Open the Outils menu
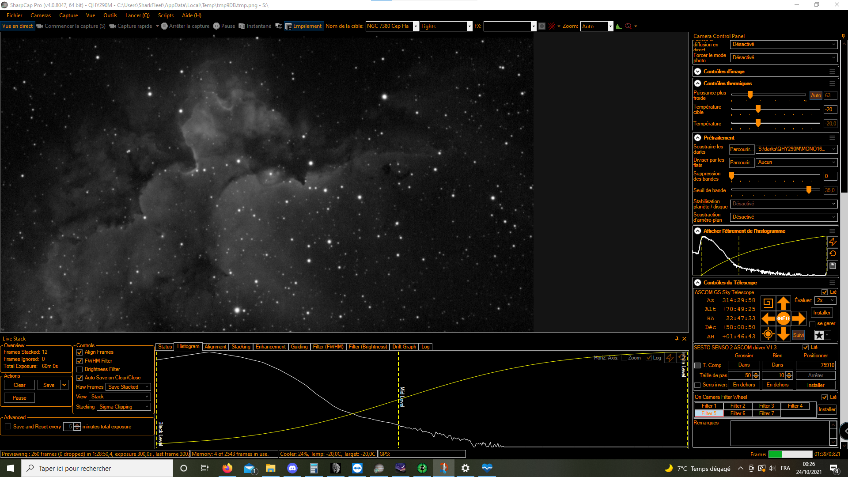The image size is (848, 477). tap(110, 15)
